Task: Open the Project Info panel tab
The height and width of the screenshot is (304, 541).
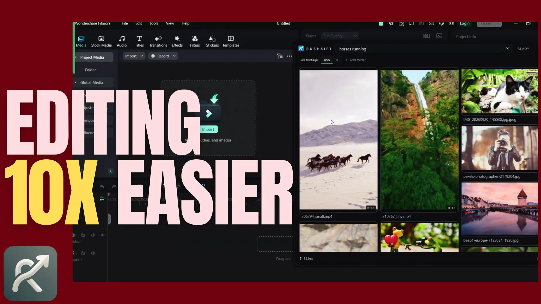Action: (466, 37)
